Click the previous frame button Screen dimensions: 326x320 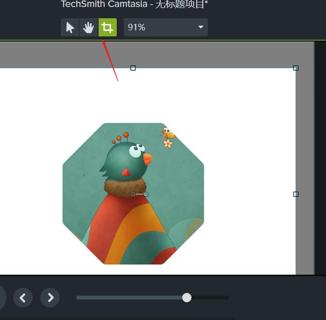[x=23, y=298]
